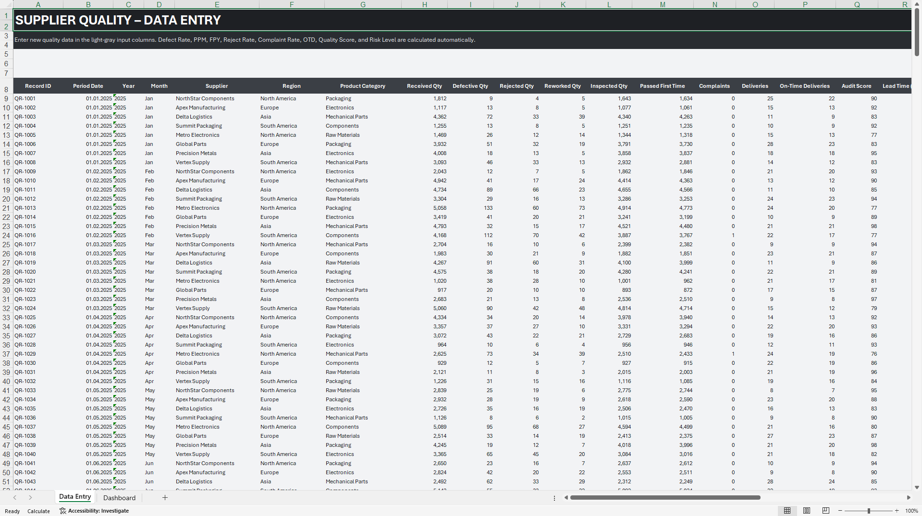Click the Product Category header cell

[x=363, y=86]
